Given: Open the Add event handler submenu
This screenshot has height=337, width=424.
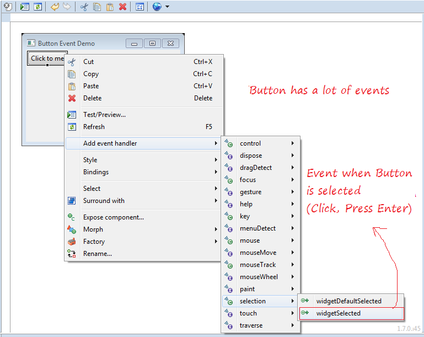Looking at the screenshot, I should click(143, 143).
